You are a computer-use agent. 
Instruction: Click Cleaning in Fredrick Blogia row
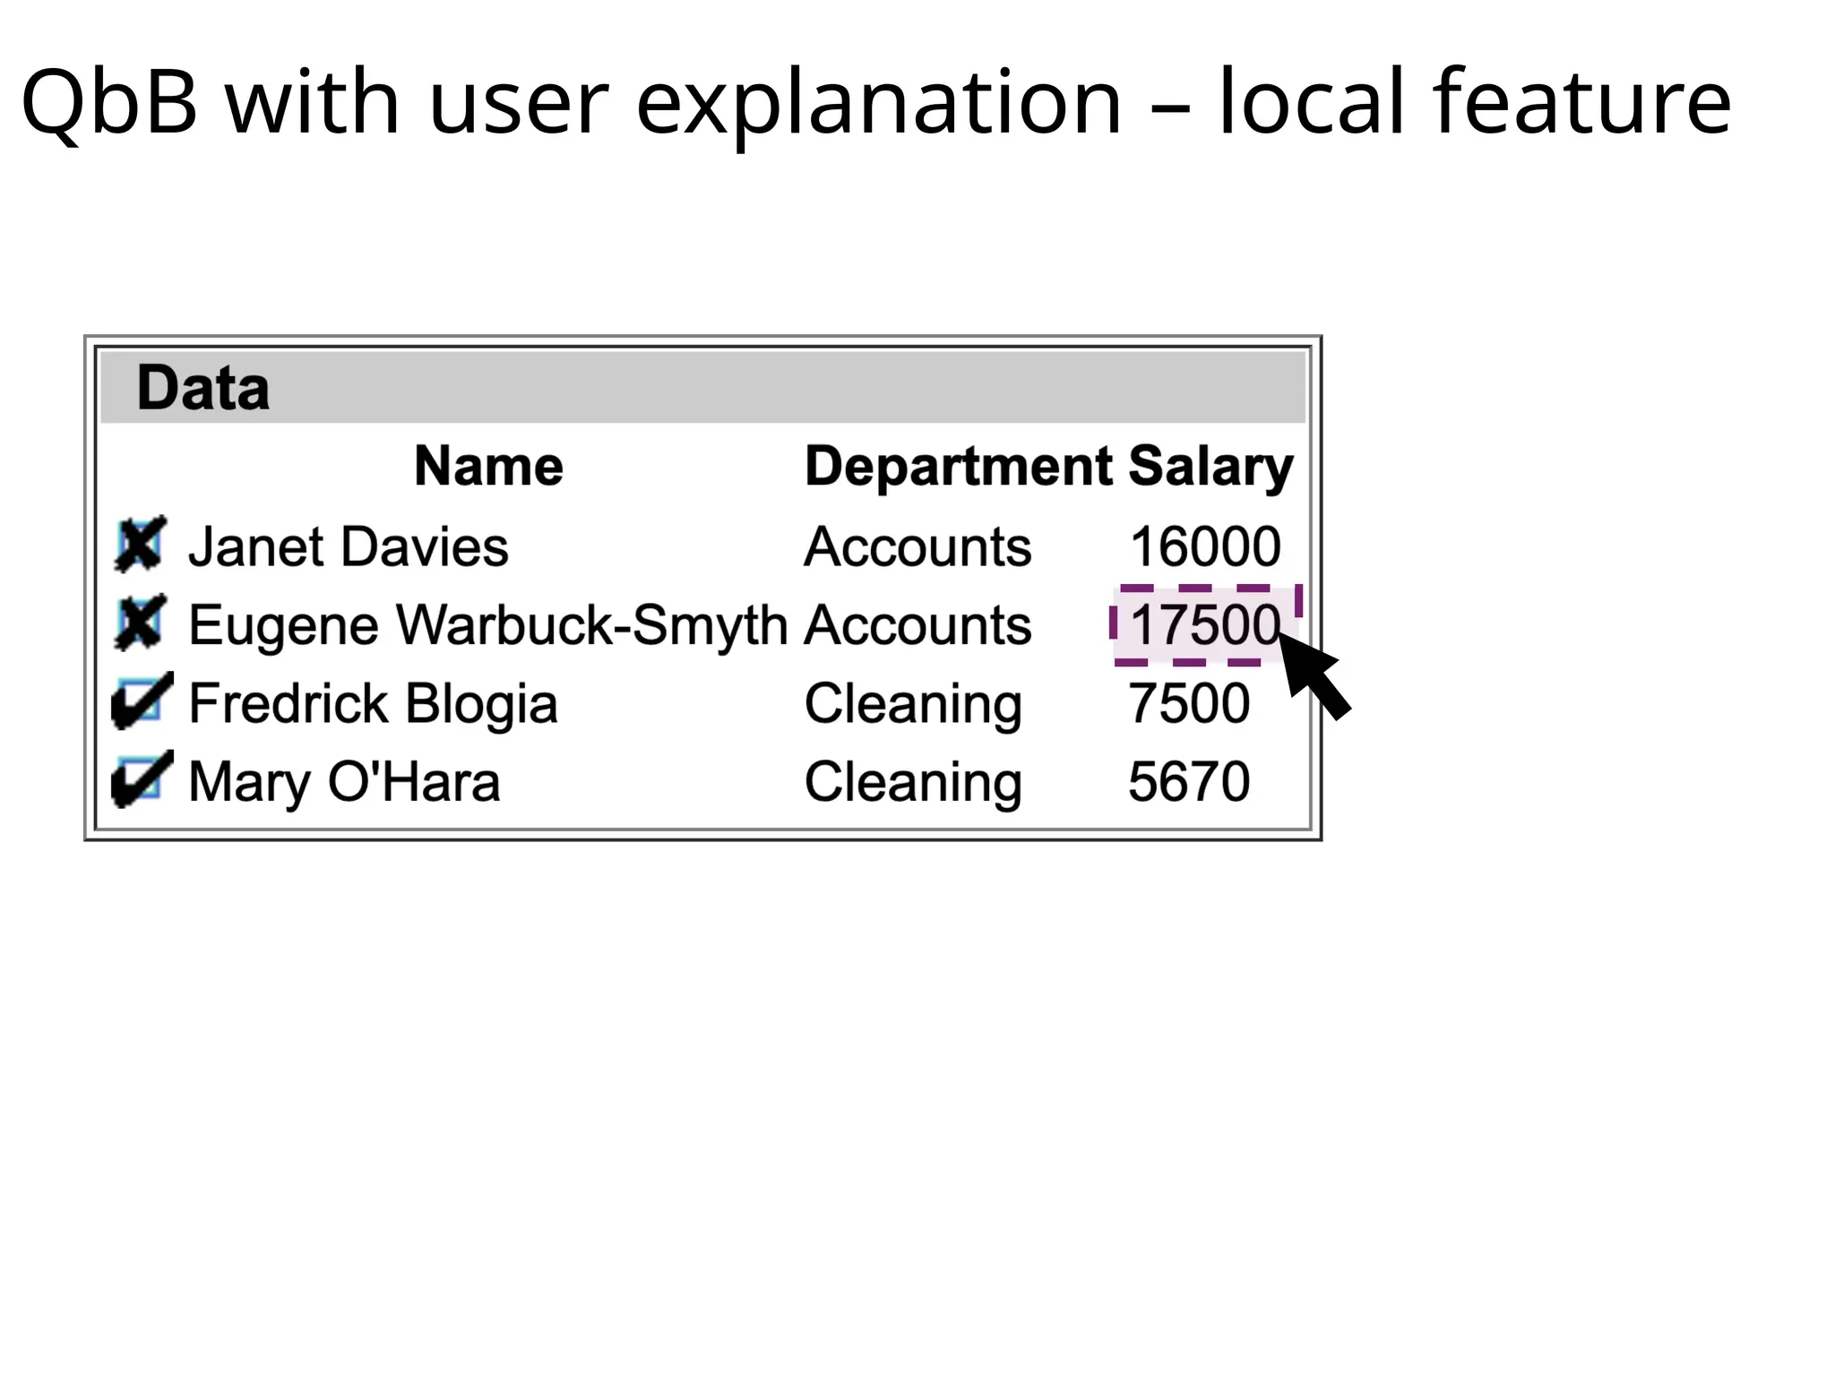913,704
